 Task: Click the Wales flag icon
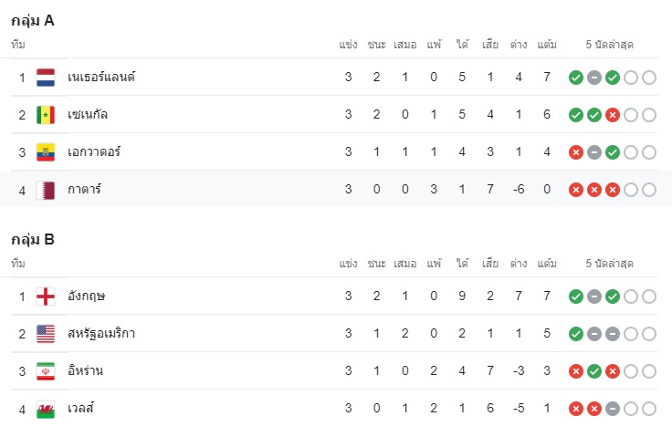[46, 409]
